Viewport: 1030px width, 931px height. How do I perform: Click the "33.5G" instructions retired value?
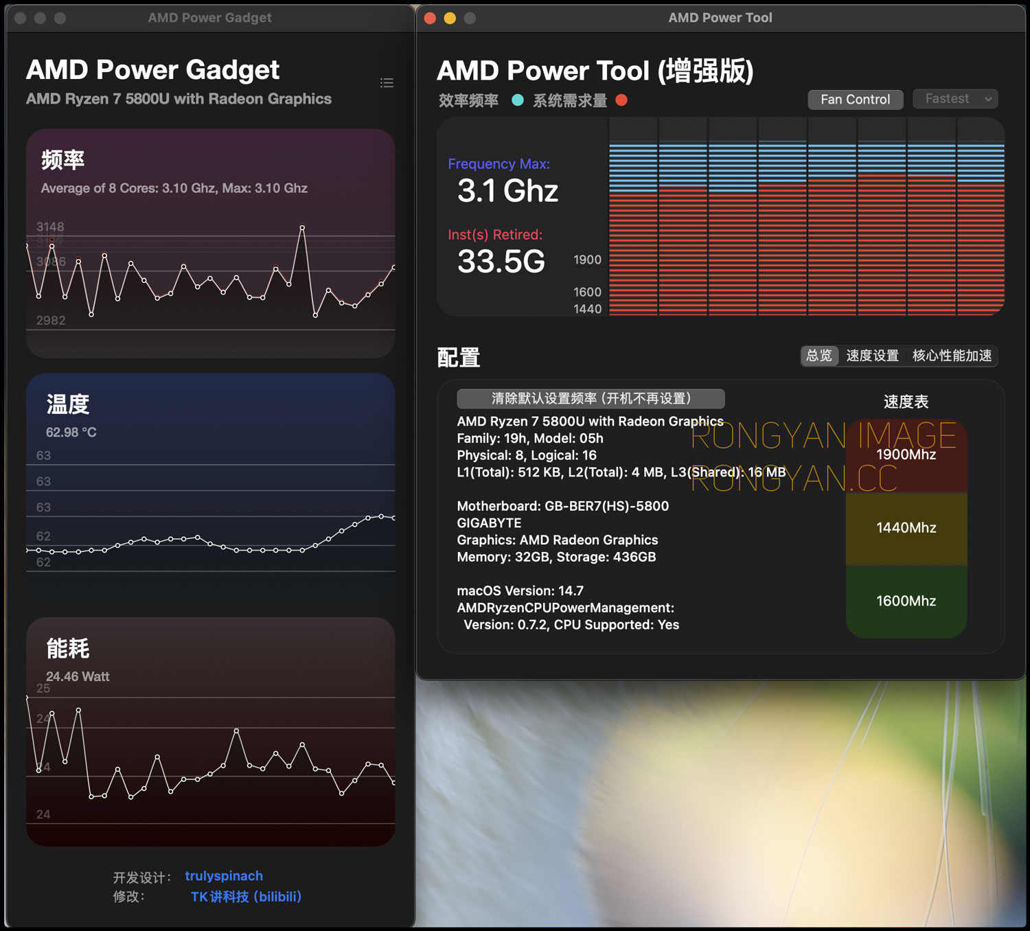501,262
